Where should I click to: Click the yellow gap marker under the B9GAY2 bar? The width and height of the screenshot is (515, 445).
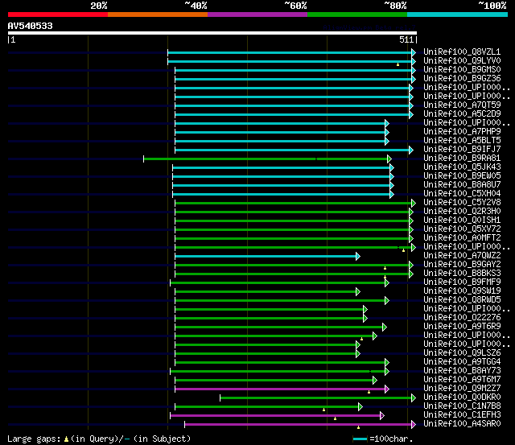pos(385,268)
